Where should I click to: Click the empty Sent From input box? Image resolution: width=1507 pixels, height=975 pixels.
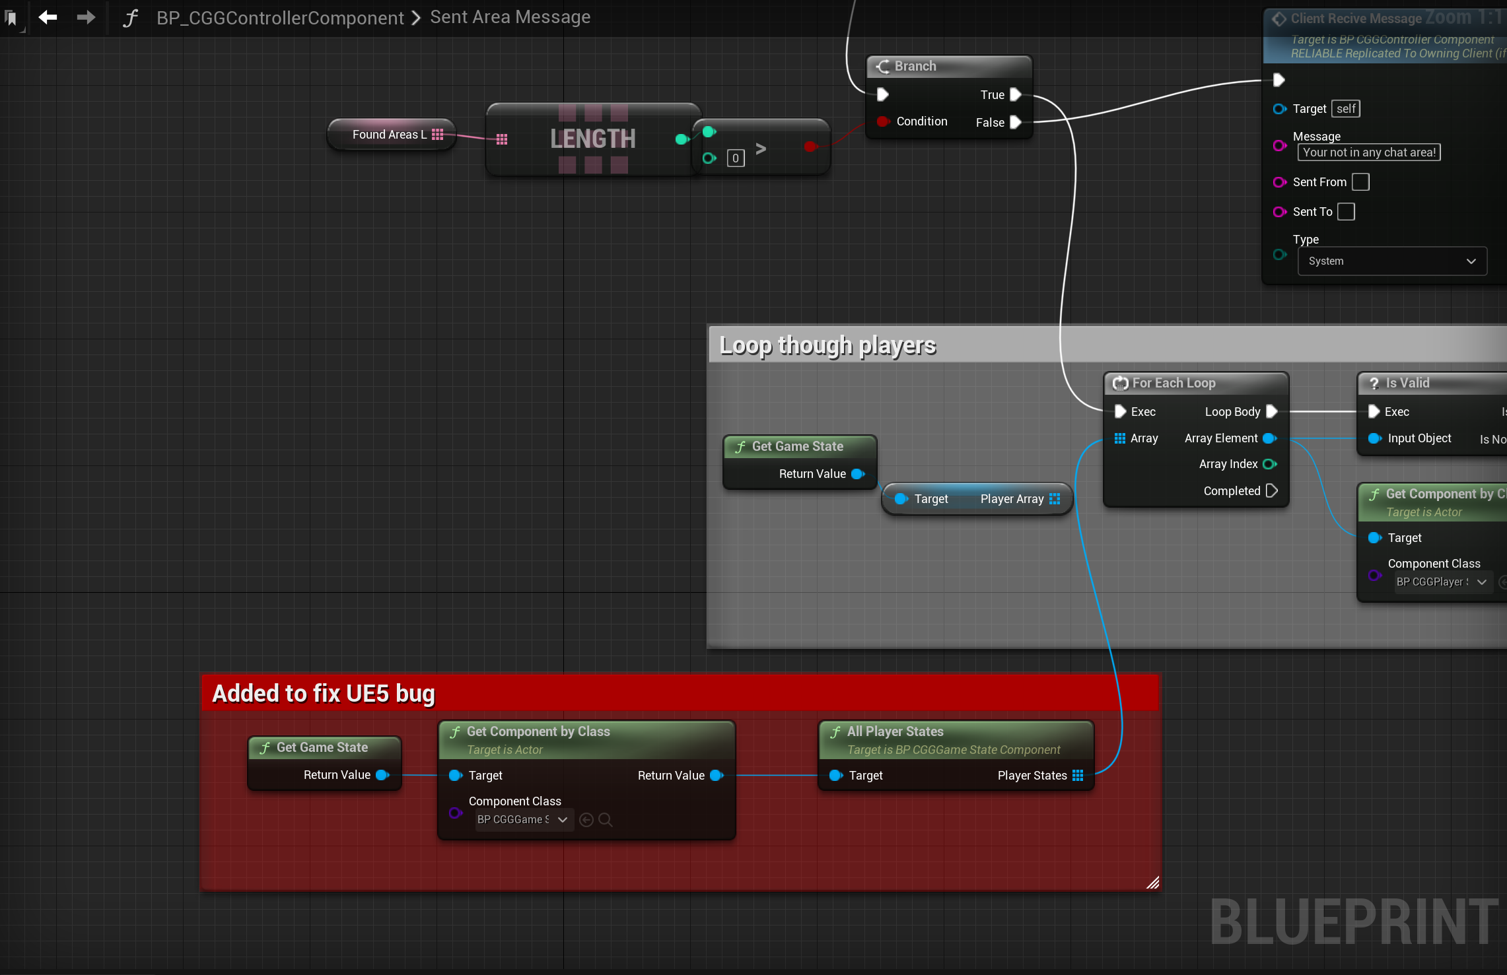click(x=1360, y=182)
